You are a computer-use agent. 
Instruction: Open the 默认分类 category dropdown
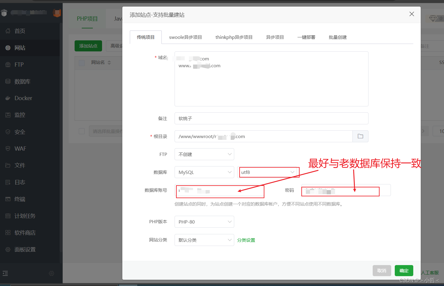click(204, 240)
